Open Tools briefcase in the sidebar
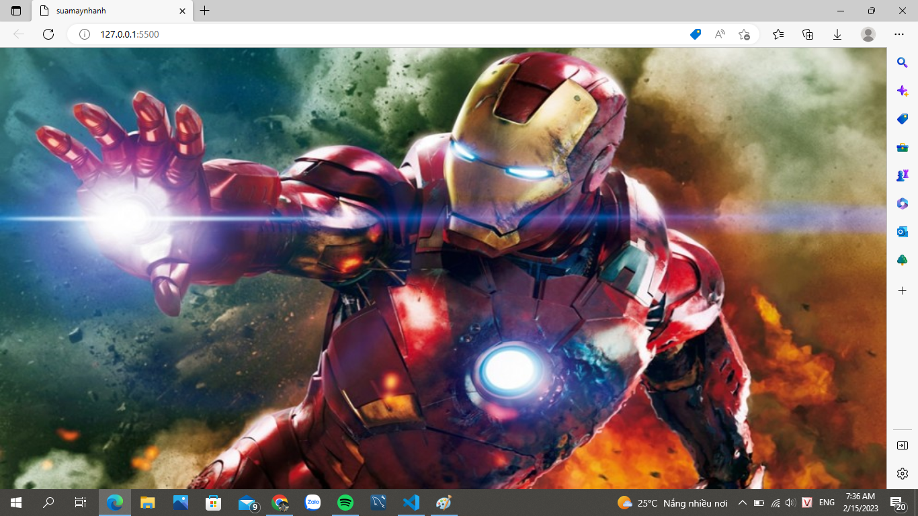Screen dimensions: 918x516 [x=903, y=147]
